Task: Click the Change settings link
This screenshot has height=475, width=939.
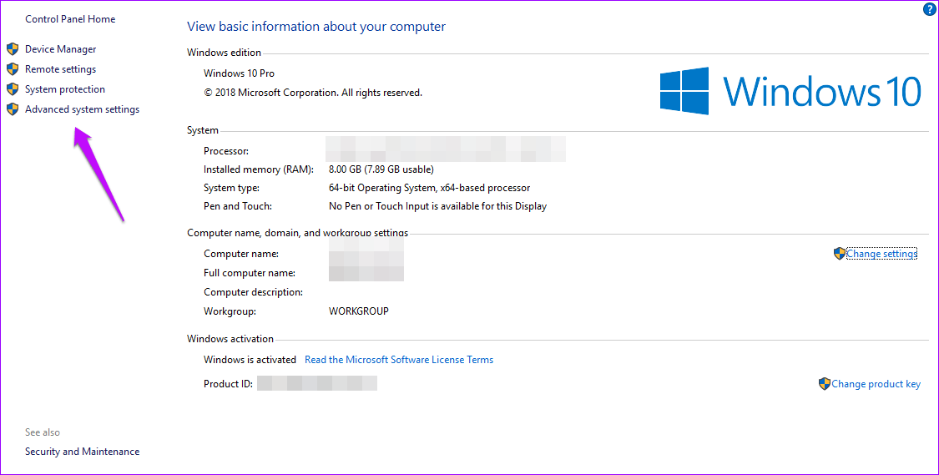Action: coord(881,254)
